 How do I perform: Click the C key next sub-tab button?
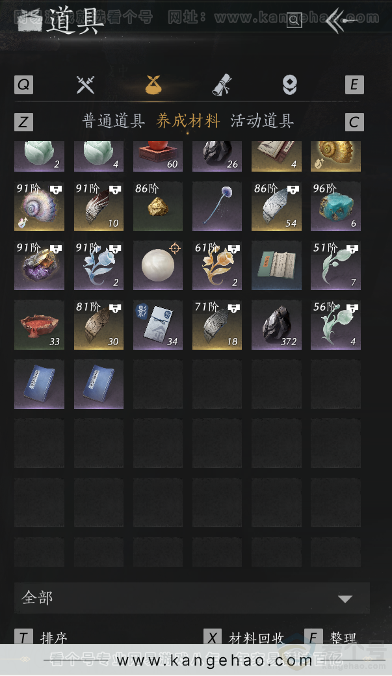click(354, 122)
